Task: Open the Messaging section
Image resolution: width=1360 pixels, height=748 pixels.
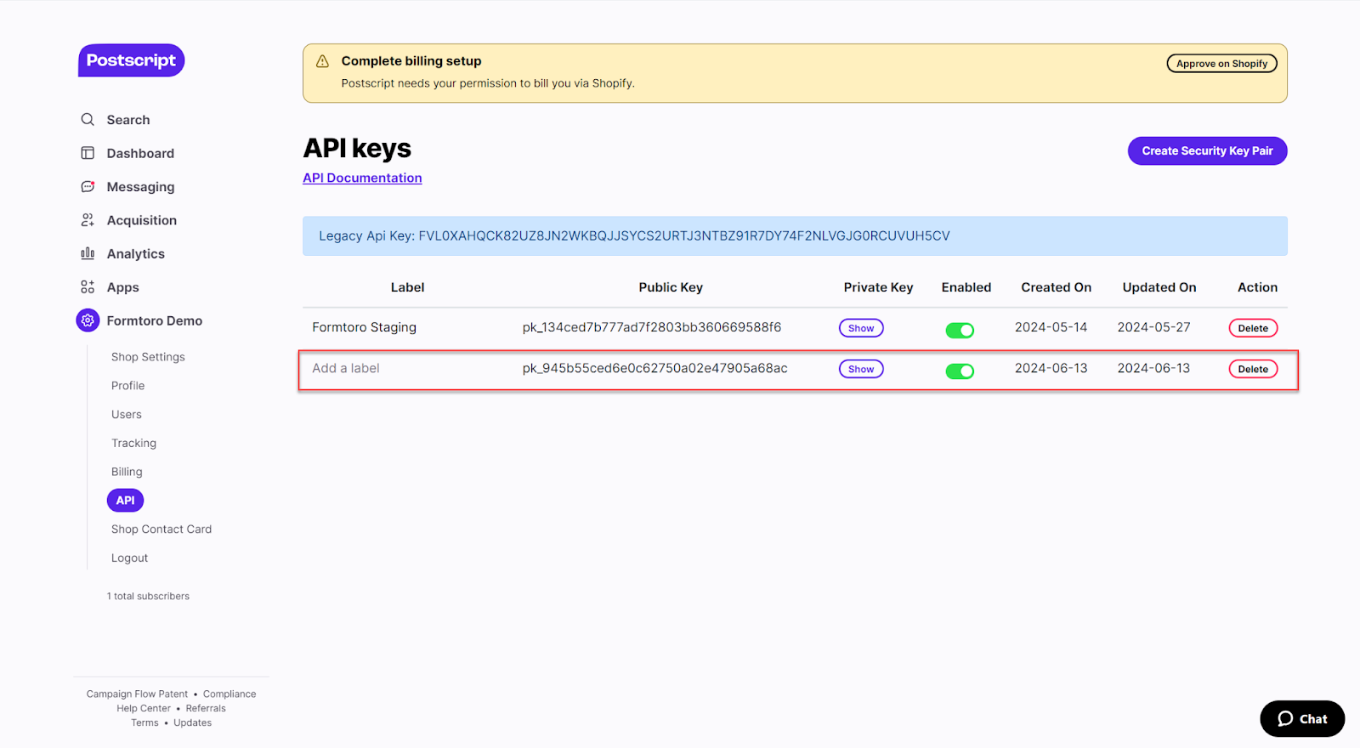Action: coord(140,187)
